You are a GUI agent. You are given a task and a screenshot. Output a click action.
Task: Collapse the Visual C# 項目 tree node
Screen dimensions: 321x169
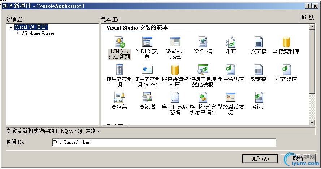coord(10,27)
